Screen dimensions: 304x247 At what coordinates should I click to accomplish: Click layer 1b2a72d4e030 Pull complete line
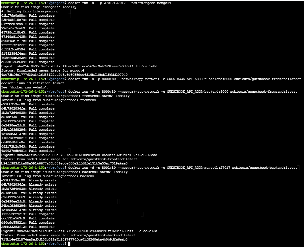(x=28, y=113)
